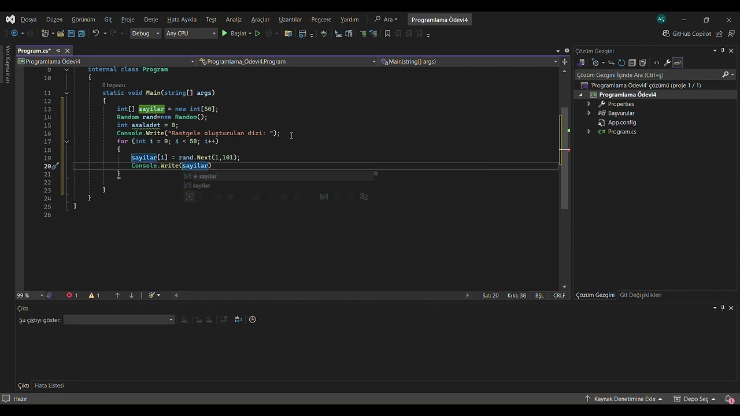Viewport: 740px width, 416px height.
Task: Click the Show All Files icon in Çözüm Gezgini
Action: [x=642, y=62]
